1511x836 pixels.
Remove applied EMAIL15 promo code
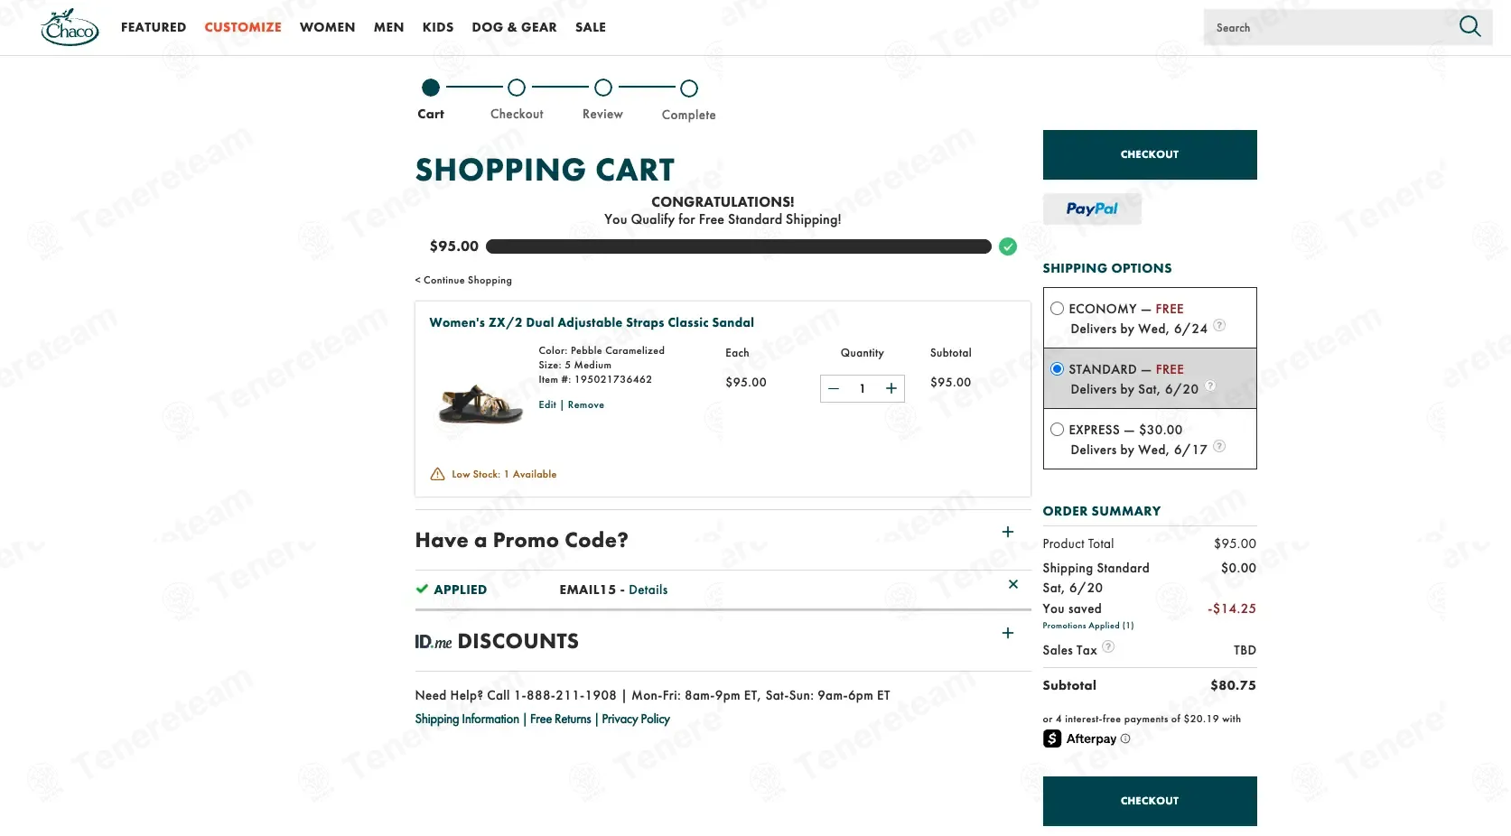point(1013,584)
